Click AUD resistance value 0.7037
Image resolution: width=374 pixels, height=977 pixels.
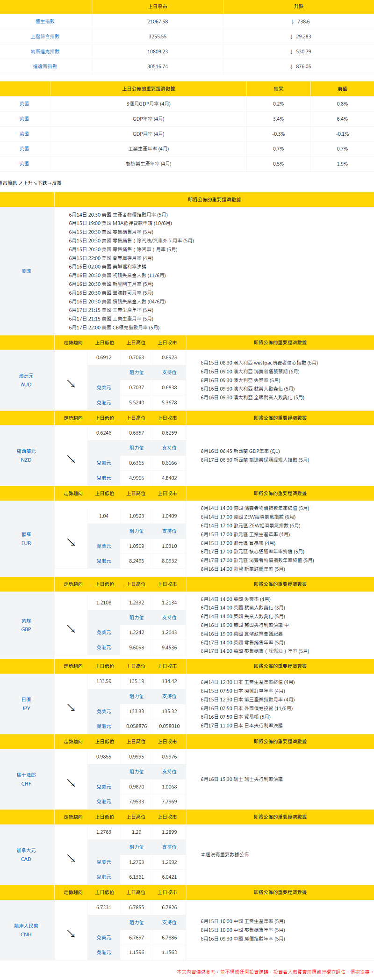tap(137, 387)
